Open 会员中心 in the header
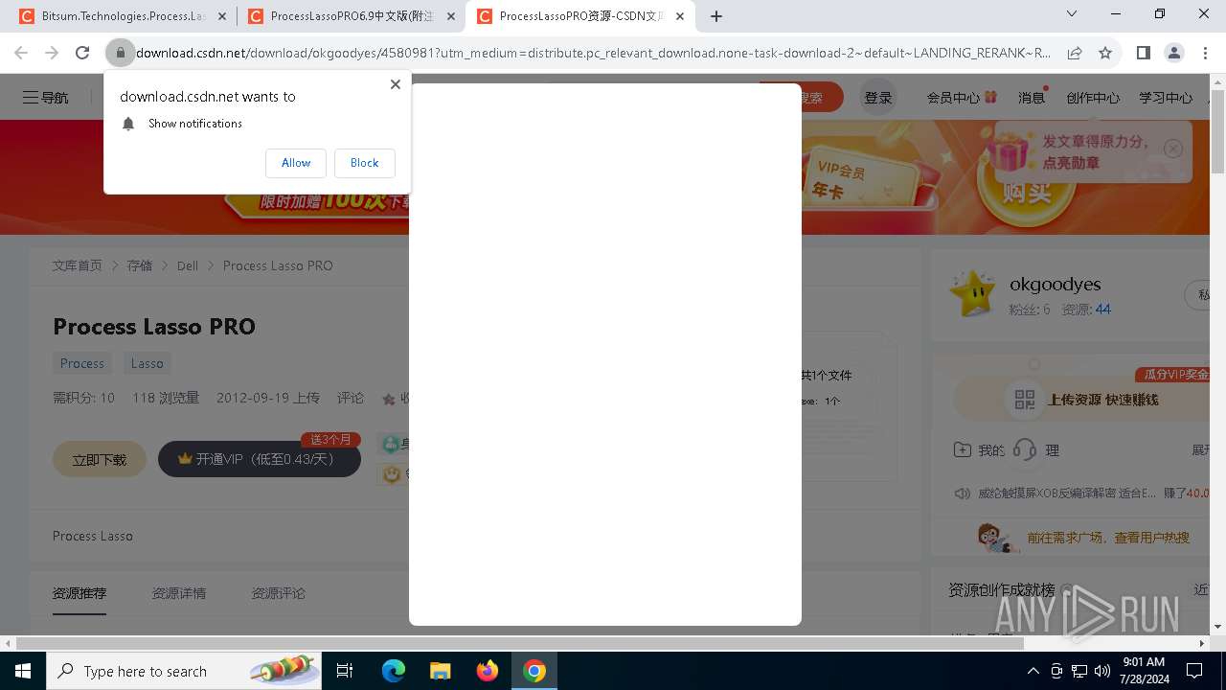 coord(962,98)
